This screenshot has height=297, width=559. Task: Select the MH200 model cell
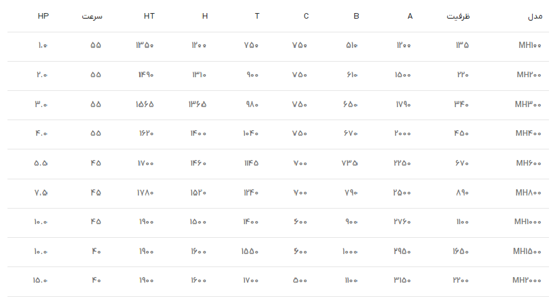point(531,75)
